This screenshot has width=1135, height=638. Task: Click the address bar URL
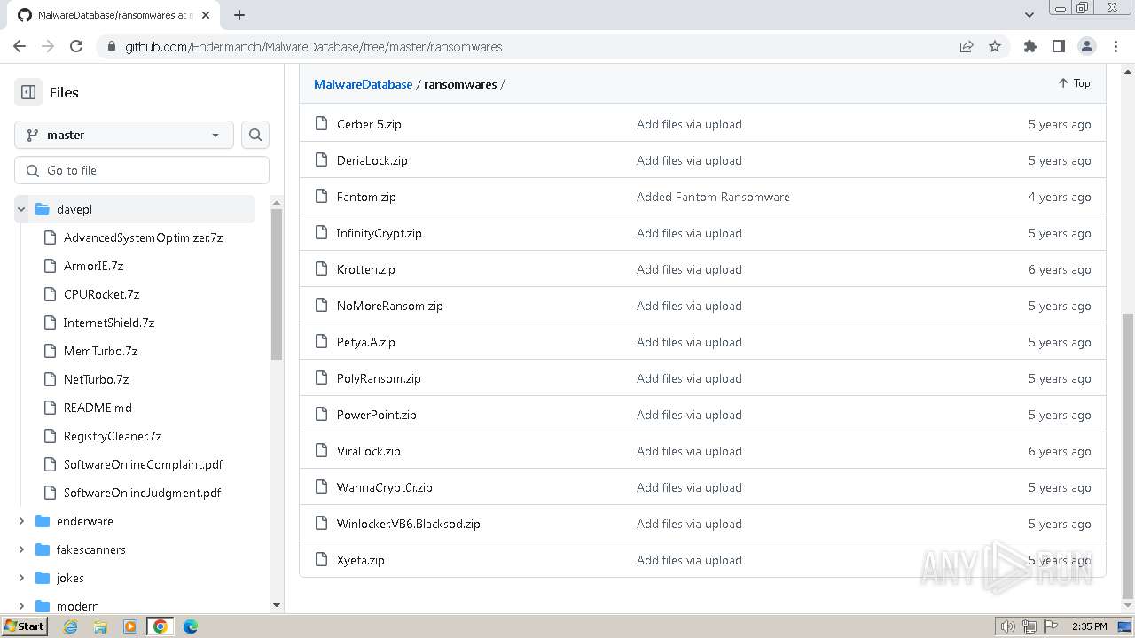313,46
